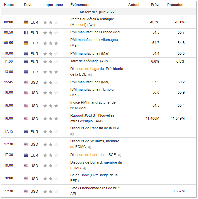Click the German flag in the 08:00 row

26,22
